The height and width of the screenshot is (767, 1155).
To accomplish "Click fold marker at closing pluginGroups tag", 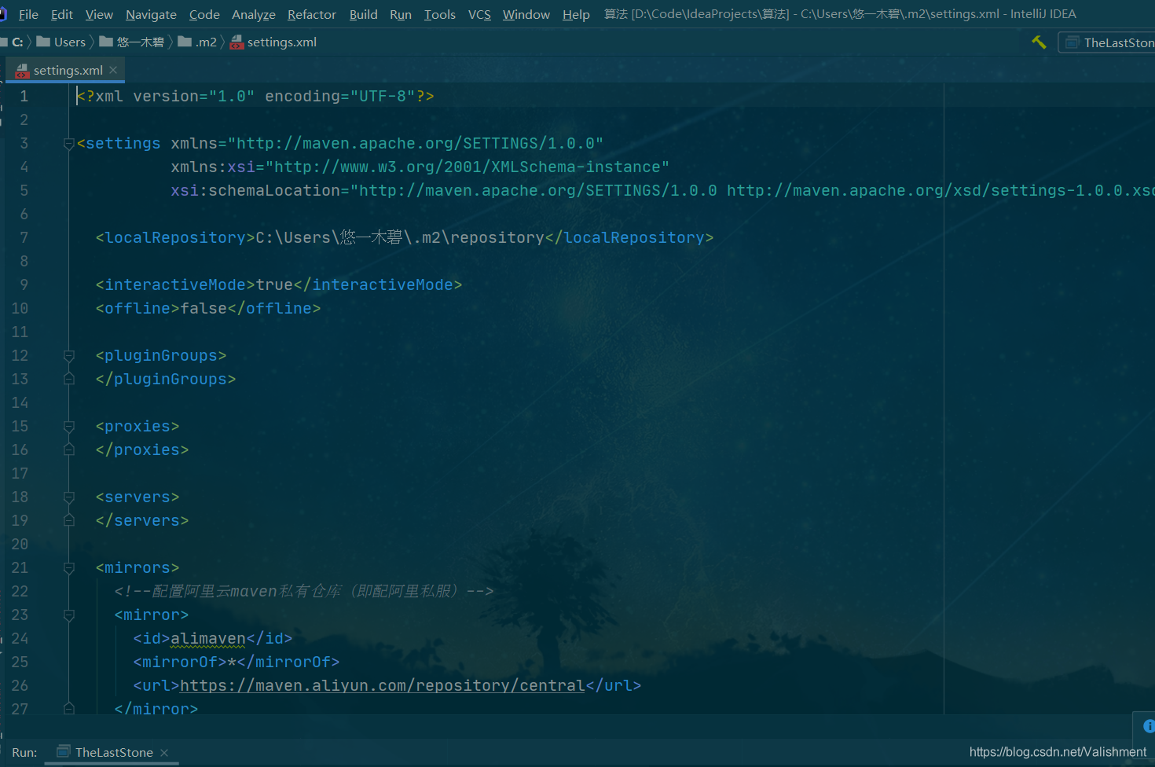I will click(x=69, y=379).
